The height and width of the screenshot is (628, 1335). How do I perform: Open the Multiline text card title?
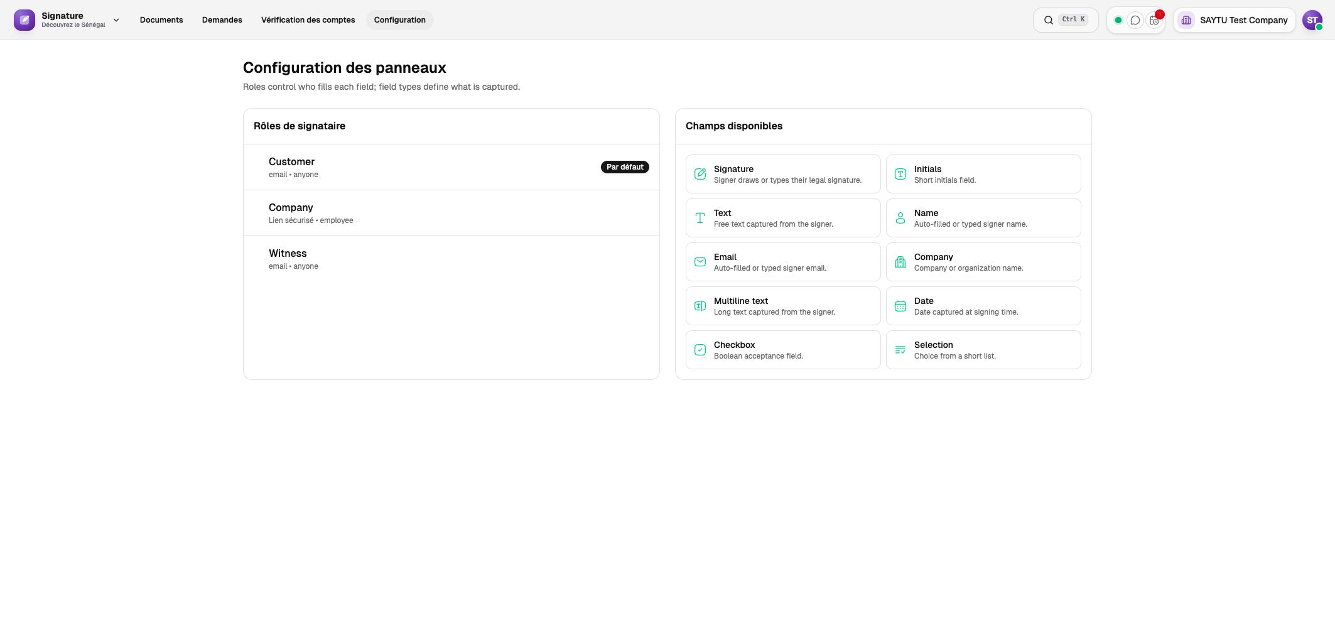(x=741, y=301)
